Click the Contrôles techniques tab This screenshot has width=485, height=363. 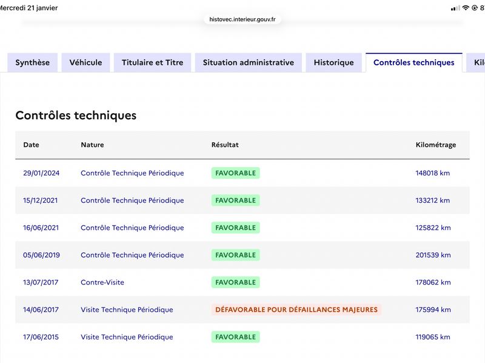click(x=413, y=62)
